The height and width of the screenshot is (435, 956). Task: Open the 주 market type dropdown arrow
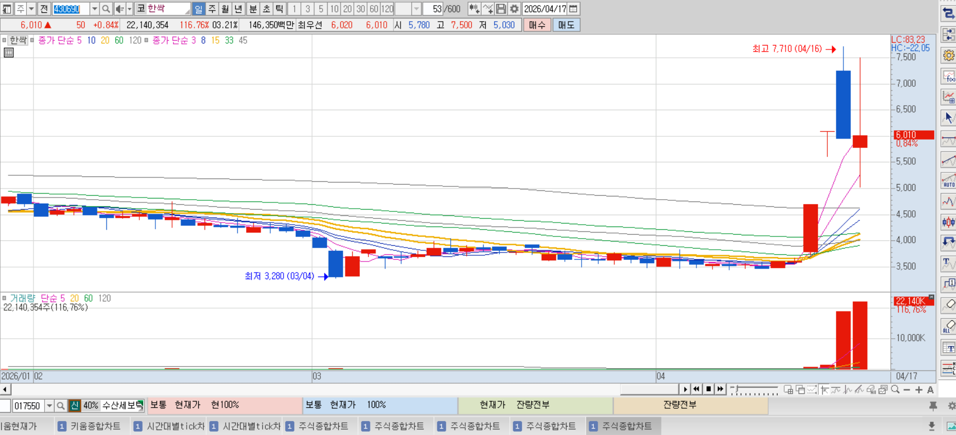click(31, 9)
